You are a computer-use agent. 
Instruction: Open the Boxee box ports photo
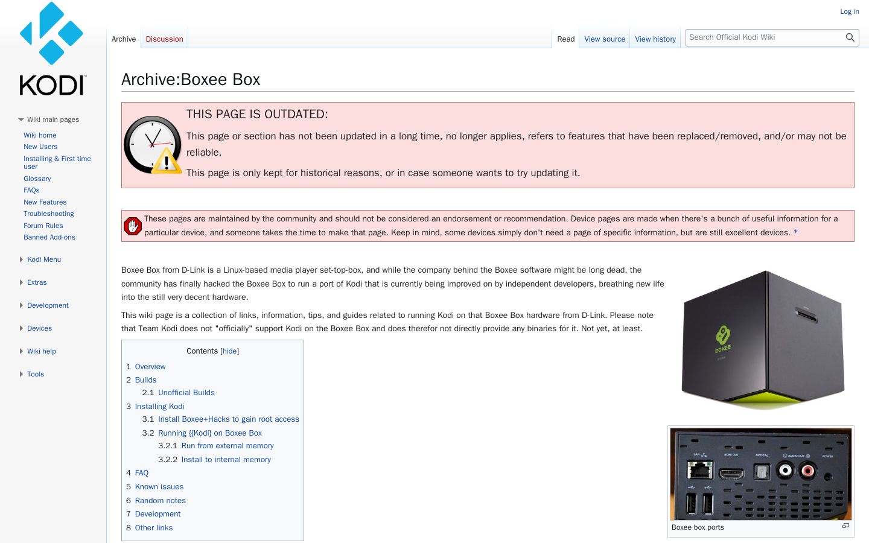[761, 474]
